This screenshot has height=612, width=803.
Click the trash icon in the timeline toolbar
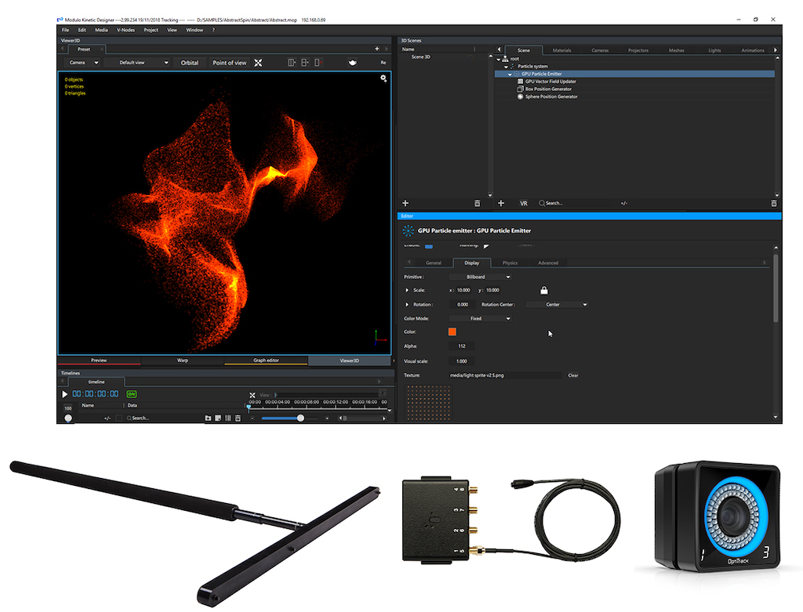[x=238, y=418]
